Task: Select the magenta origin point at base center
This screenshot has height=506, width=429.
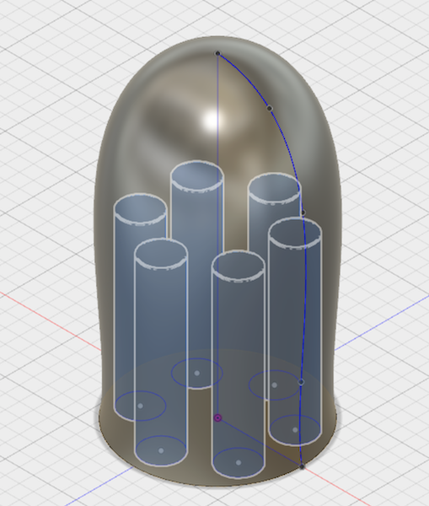Action: [217, 418]
